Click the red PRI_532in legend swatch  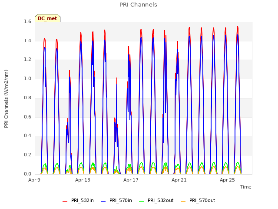tap(65, 201)
